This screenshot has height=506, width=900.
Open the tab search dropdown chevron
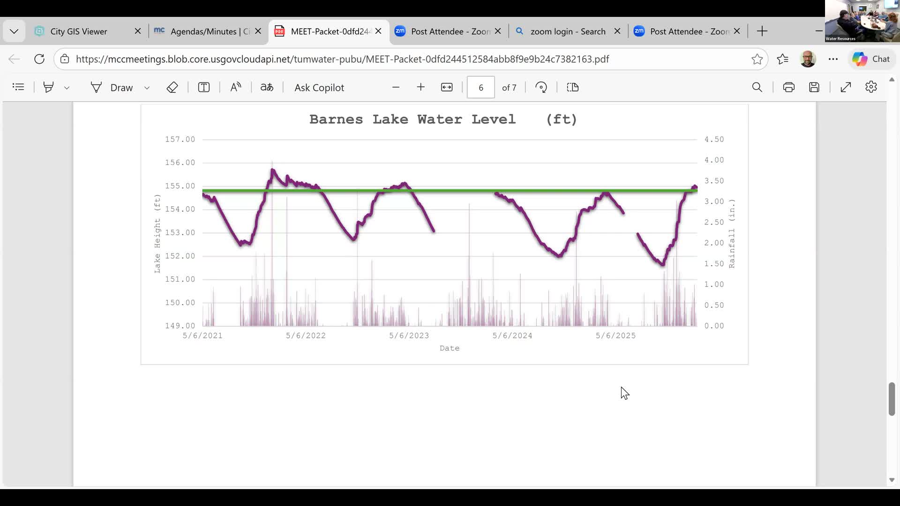click(x=14, y=31)
